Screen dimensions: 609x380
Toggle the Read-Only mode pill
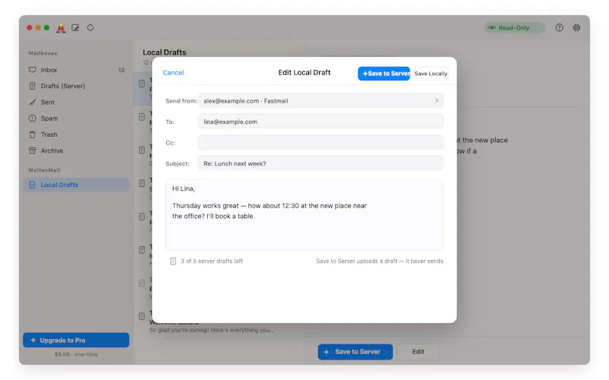click(514, 27)
